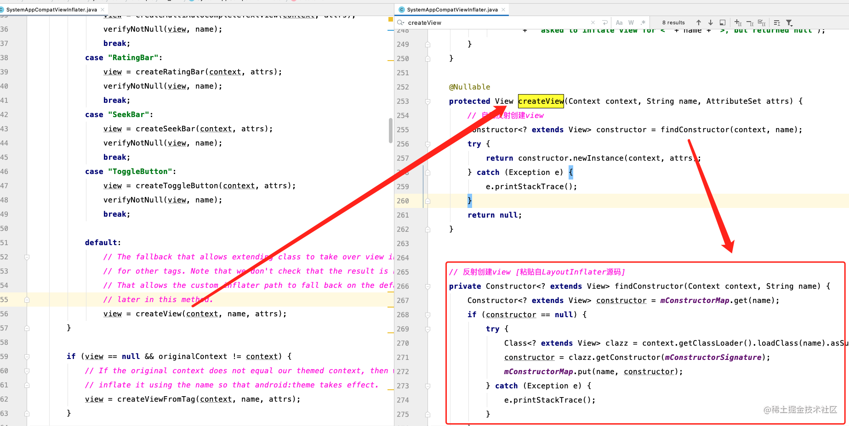The image size is (849, 426).
Task: Open search filter dropdown
Action: [789, 22]
